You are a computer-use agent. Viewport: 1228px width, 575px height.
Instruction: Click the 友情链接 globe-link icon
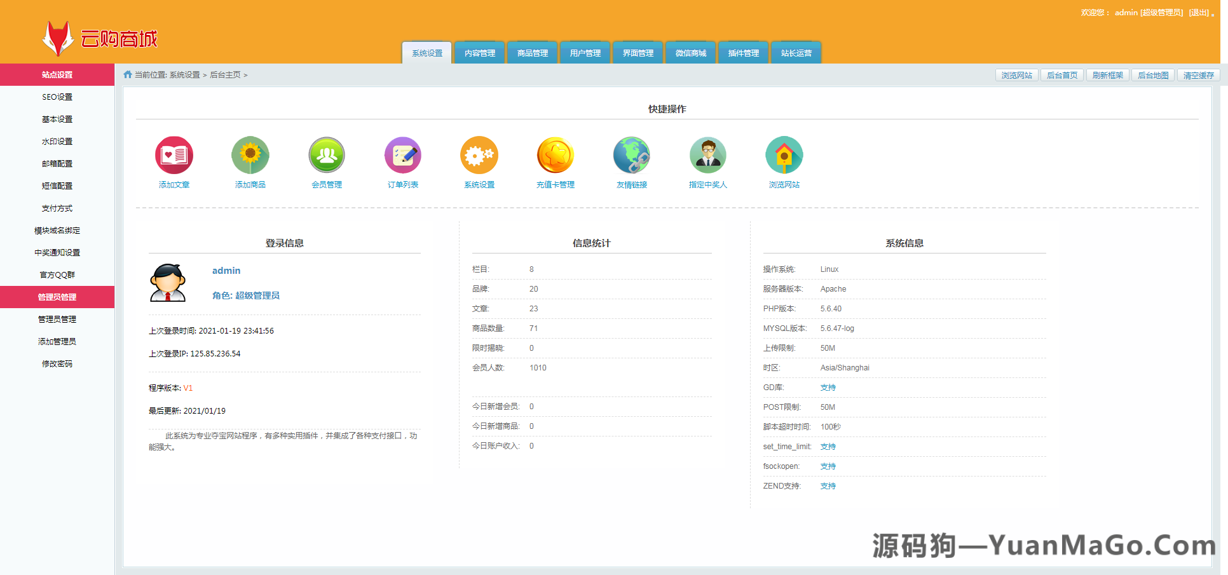click(x=631, y=154)
